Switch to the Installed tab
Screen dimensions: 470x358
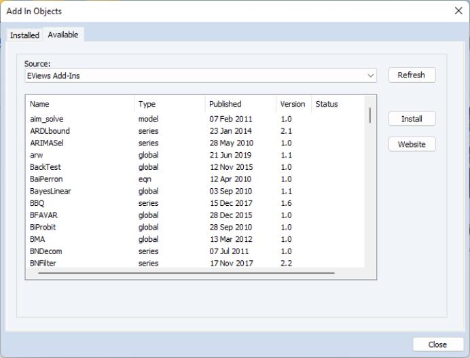[24, 35]
